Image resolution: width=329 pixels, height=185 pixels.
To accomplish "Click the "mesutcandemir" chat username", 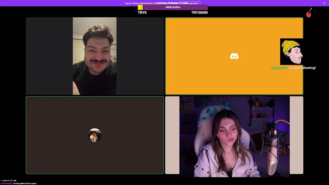I will point(7,183).
